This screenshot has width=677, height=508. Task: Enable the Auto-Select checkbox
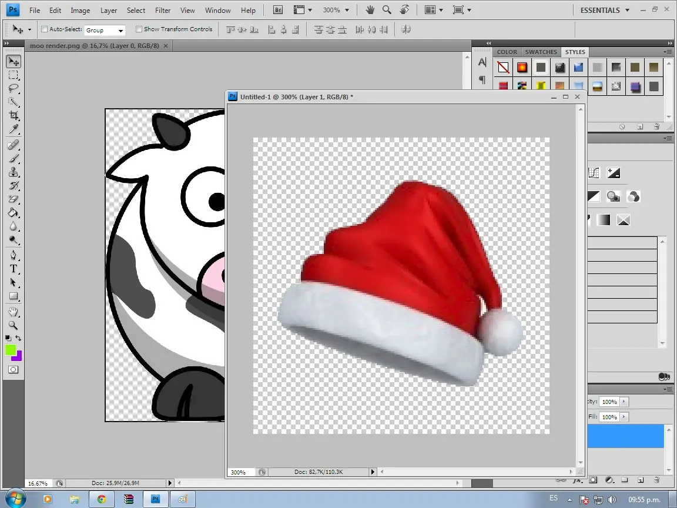click(x=44, y=29)
